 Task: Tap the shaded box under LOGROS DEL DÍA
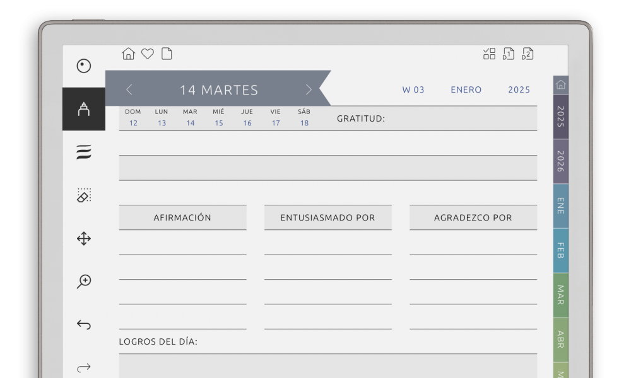point(328,366)
